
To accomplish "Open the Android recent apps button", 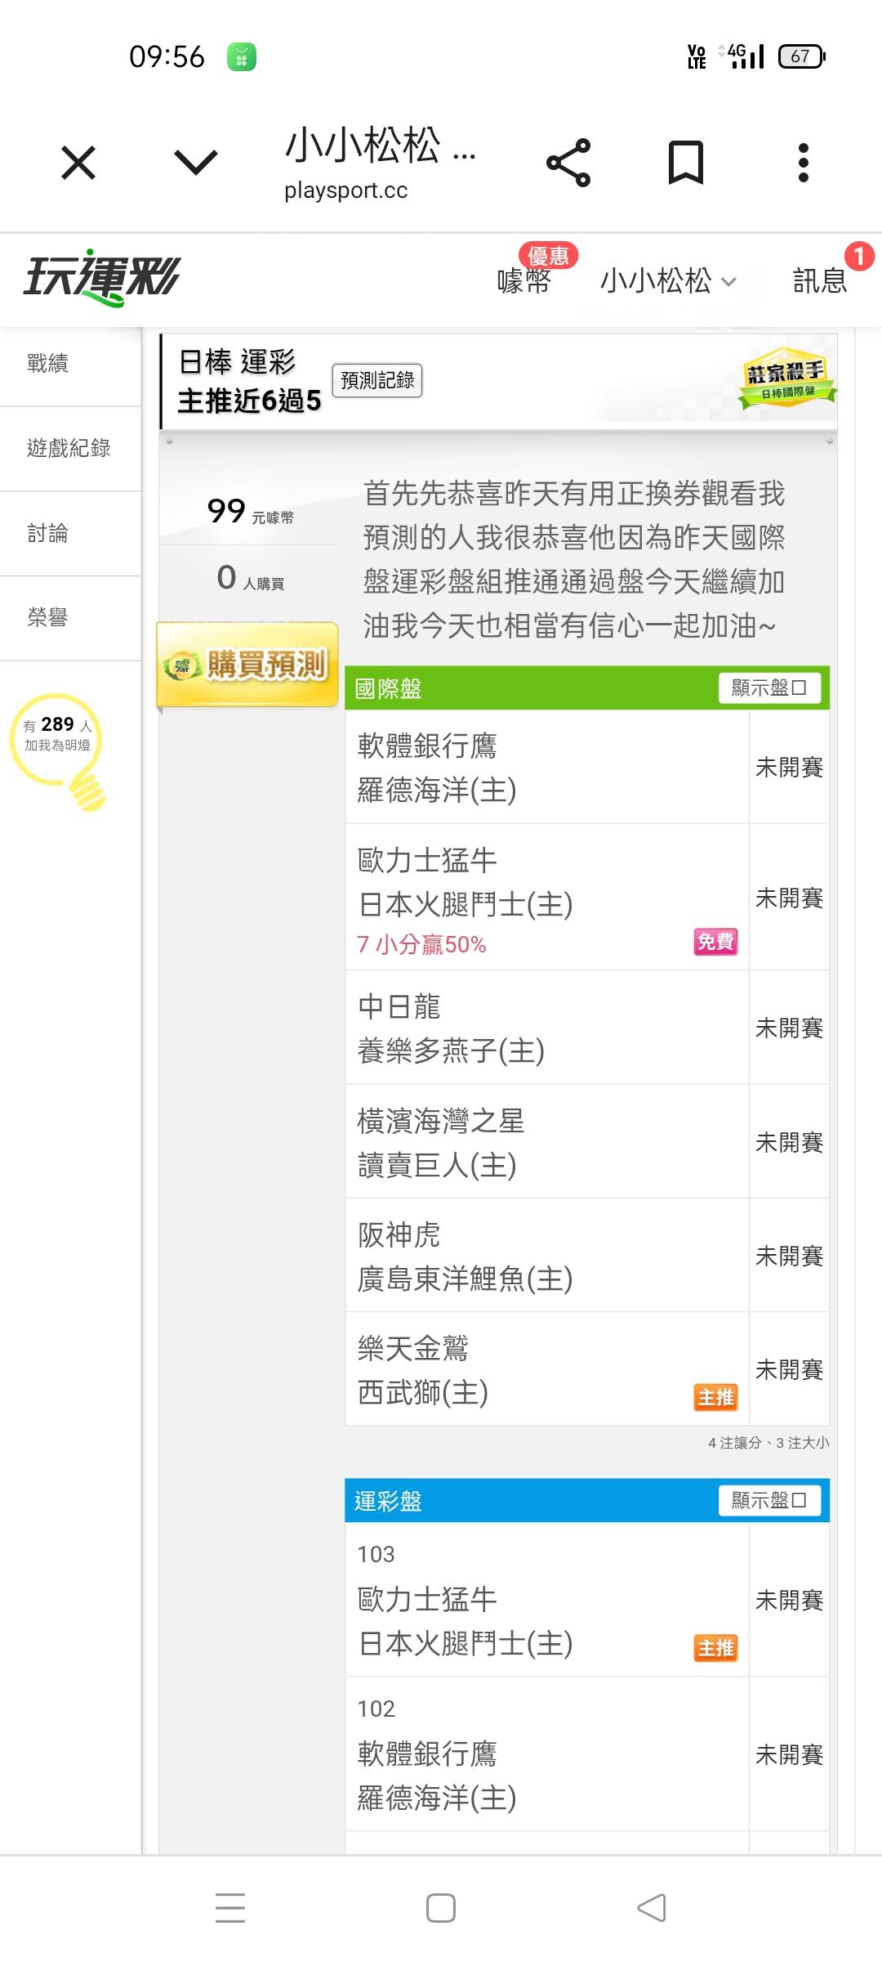I will point(230,1908).
